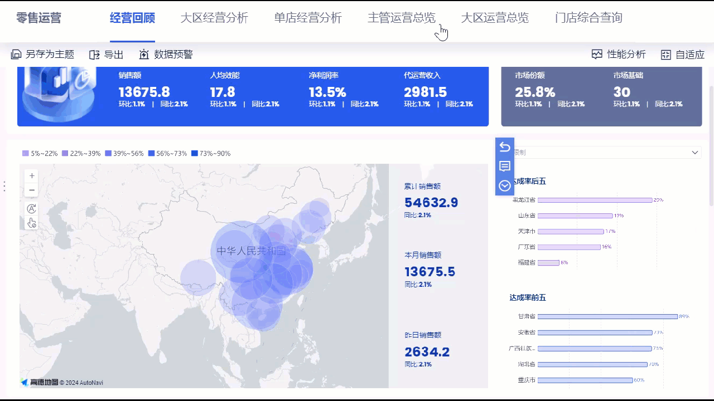Click the map reset rotation icon

point(32,208)
